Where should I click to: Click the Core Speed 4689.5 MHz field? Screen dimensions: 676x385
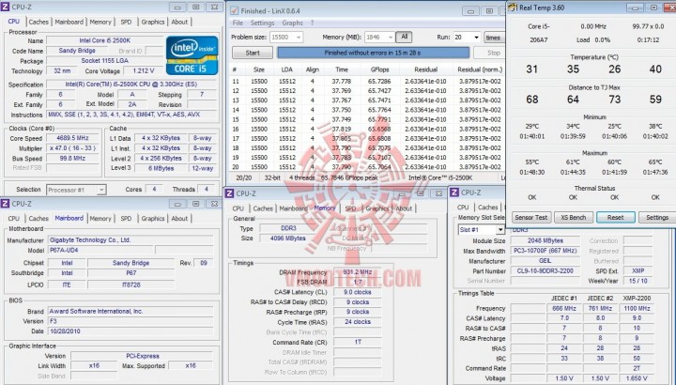(x=73, y=138)
